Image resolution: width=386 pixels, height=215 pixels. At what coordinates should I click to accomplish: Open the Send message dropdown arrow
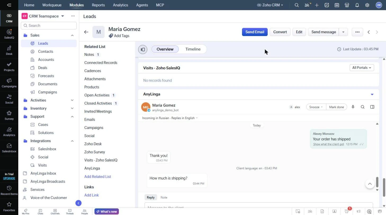(x=343, y=32)
